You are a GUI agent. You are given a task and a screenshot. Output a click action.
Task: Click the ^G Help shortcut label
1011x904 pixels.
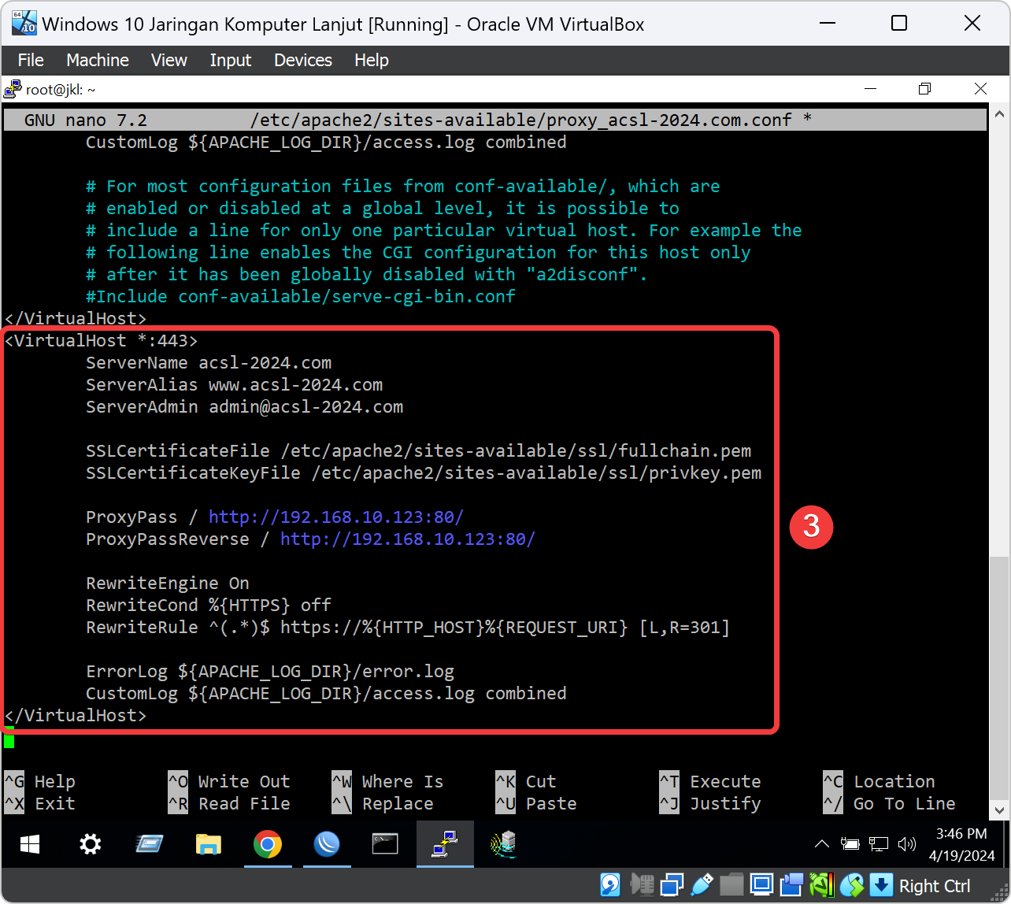coord(40,782)
